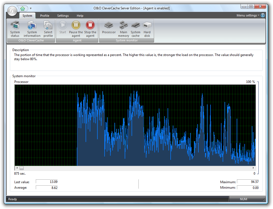
Task: Open the Help tab
Action: click(x=80, y=16)
